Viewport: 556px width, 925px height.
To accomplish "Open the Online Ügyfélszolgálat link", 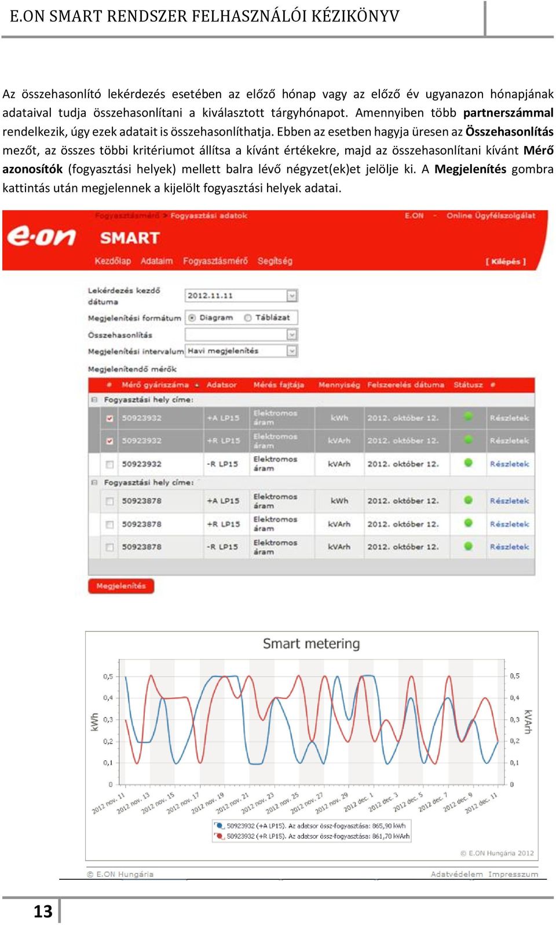I will (x=491, y=216).
